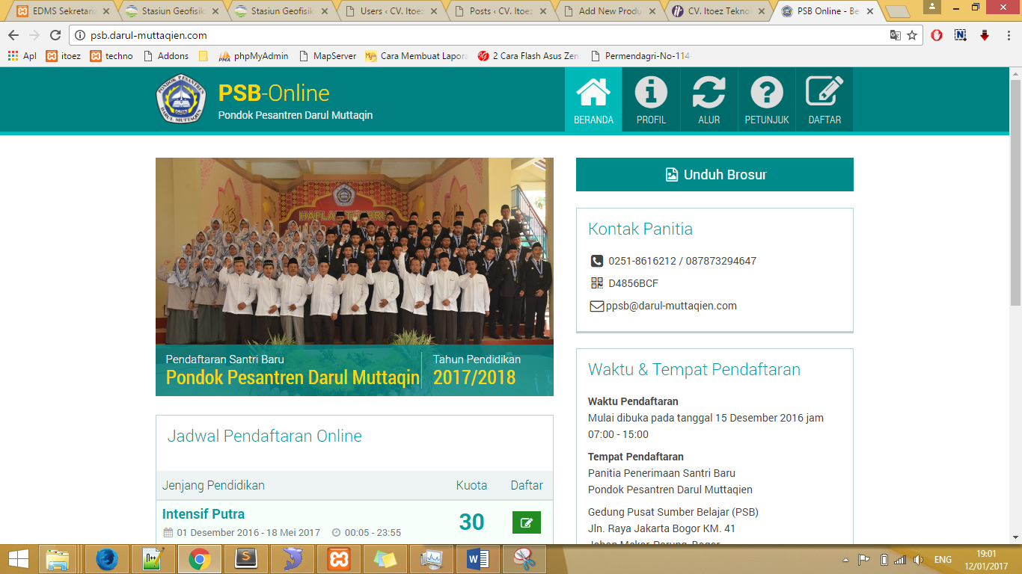Click the network signal icon in tray

900,560
